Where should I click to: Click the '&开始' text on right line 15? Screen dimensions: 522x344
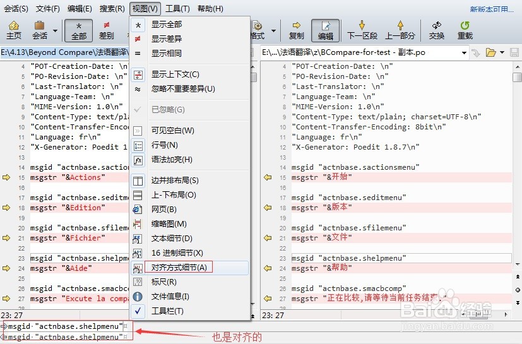pos(340,177)
